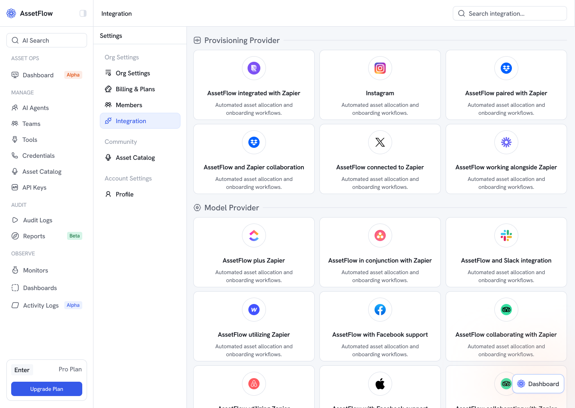Open Profile under Account Settings
The height and width of the screenshot is (408, 575).
[x=140, y=194]
